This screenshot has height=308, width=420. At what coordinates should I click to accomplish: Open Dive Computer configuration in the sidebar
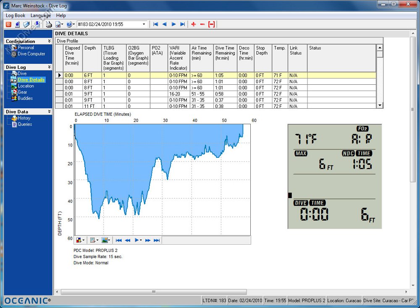tap(31, 54)
